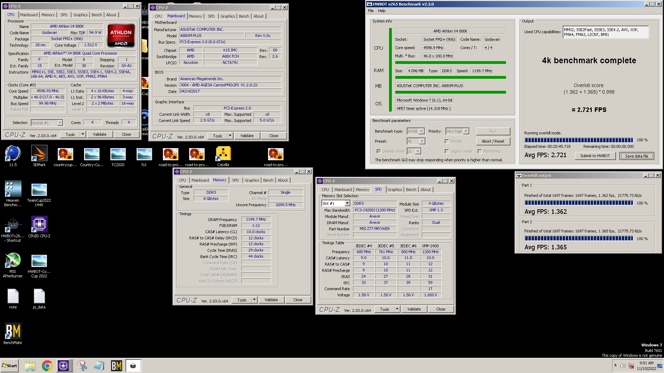This screenshot has width=664, height=373.
Task: Open the Preset 4k dropdown
Action: click(416, 141)
